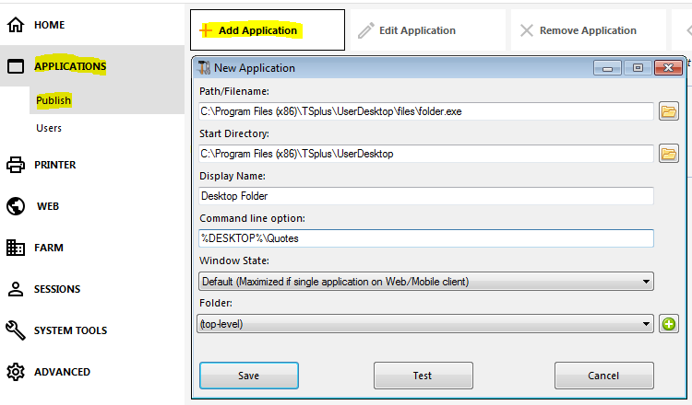Click the Home house icon in sidebar

(16, 25)
